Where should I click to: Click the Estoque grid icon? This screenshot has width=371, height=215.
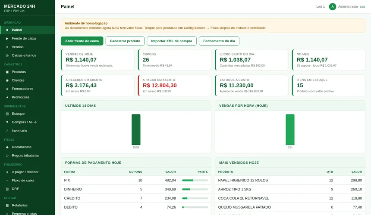pyautogui.click(x=7, y=114)
